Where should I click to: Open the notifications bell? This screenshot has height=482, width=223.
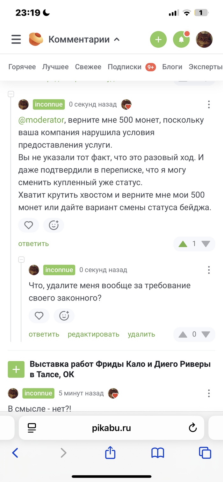(181, 39)
